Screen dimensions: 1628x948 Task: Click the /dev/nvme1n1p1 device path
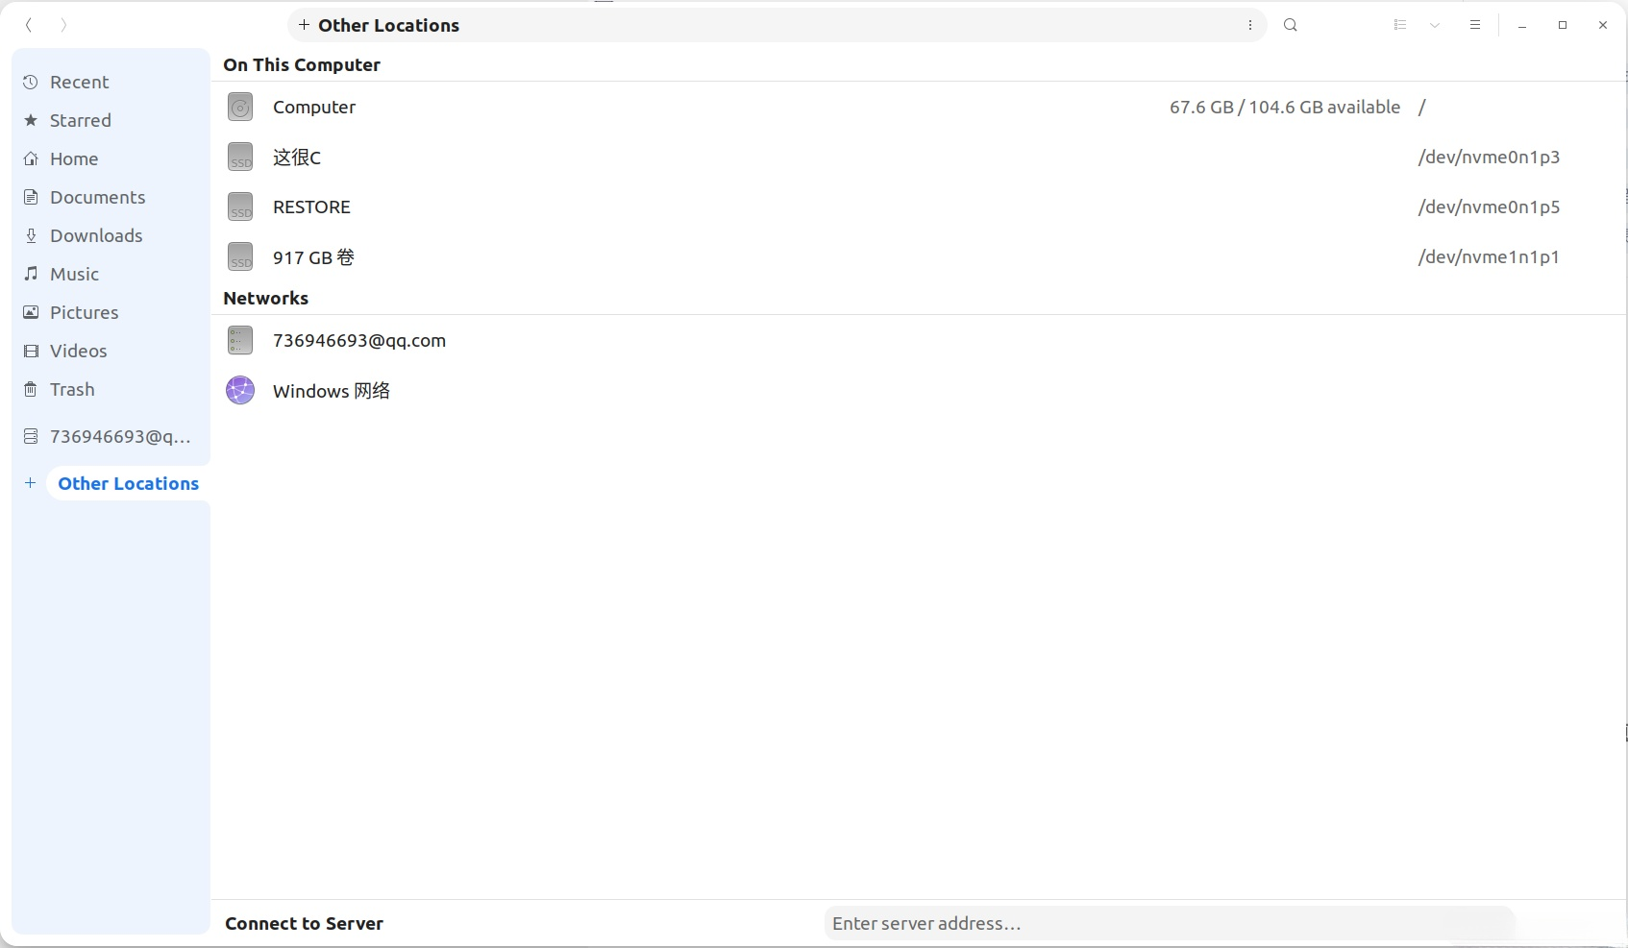tap(1489, 257)
